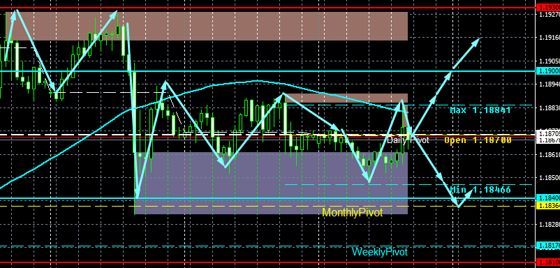Select the Min 1.18466 label

pyautogui.click(x=480, y=190)
